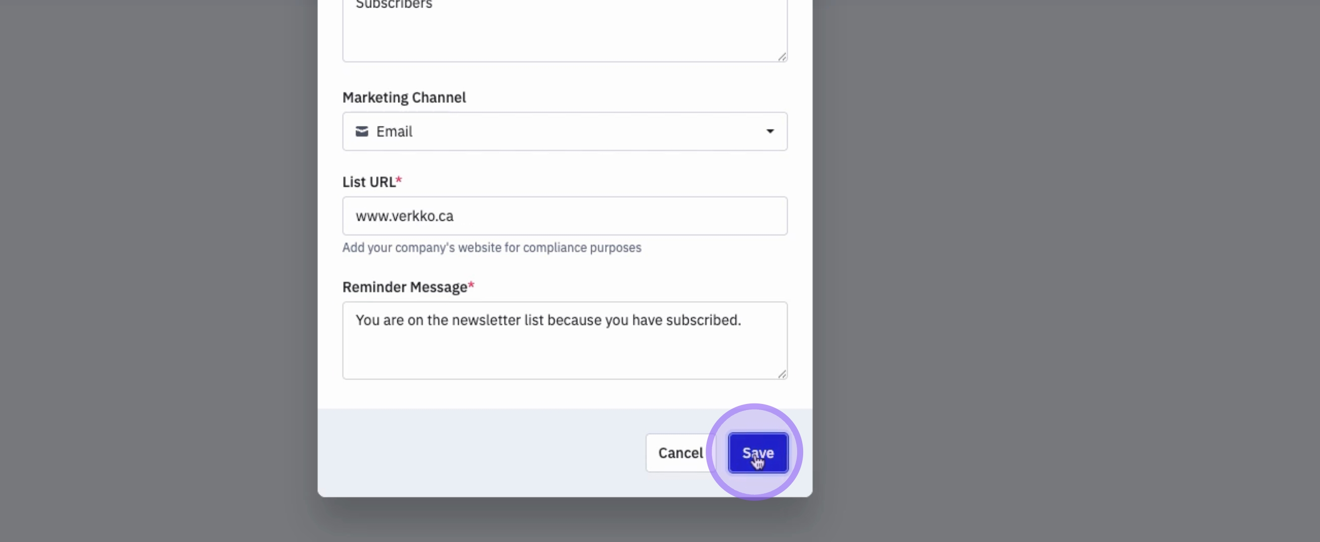This screenshot has width=1320, height=542.
Task: Click the Marketing Channel label
Action: click(x=404, y=97)
